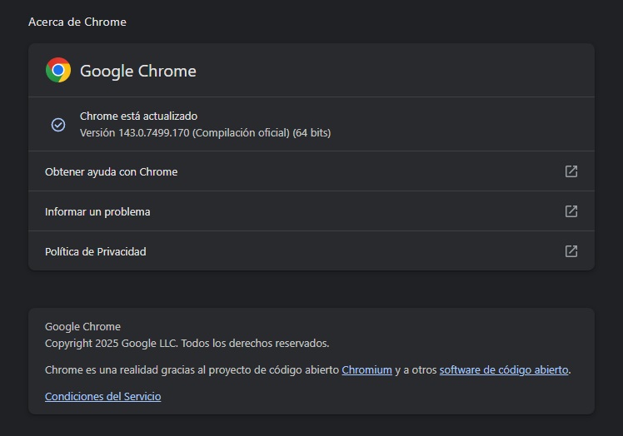Open Obtener ayuda con Chrome row
Viewport: 623px width, 436px height.
pyautogui.click(x=311, y=171)
